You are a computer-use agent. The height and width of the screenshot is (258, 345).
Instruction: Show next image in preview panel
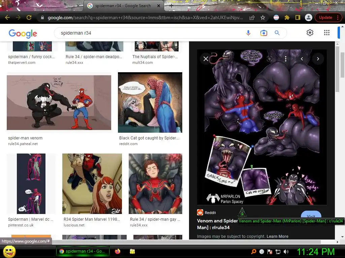[318, 59]
